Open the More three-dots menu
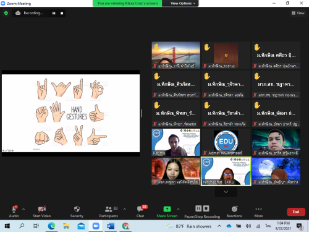Screen dimensions: 309x232 [x=258, y=209]
